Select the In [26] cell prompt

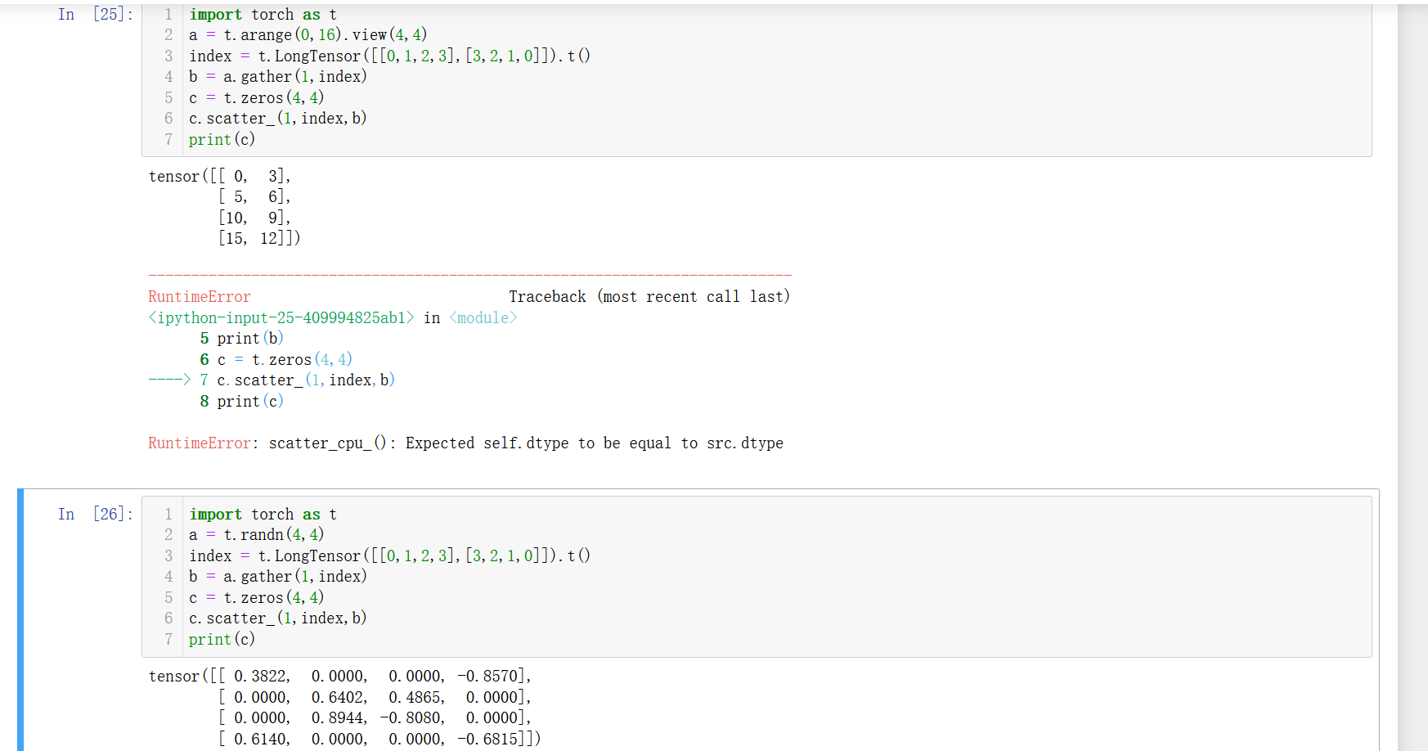tap(95, 514)
